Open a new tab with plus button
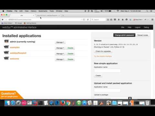 click(x=63, y=15)
